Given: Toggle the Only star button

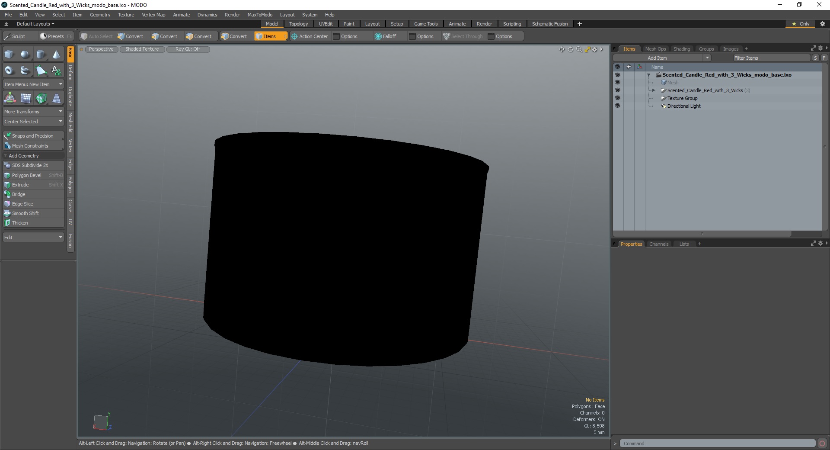Looking at the screenshot, I should tap(800, 24).
